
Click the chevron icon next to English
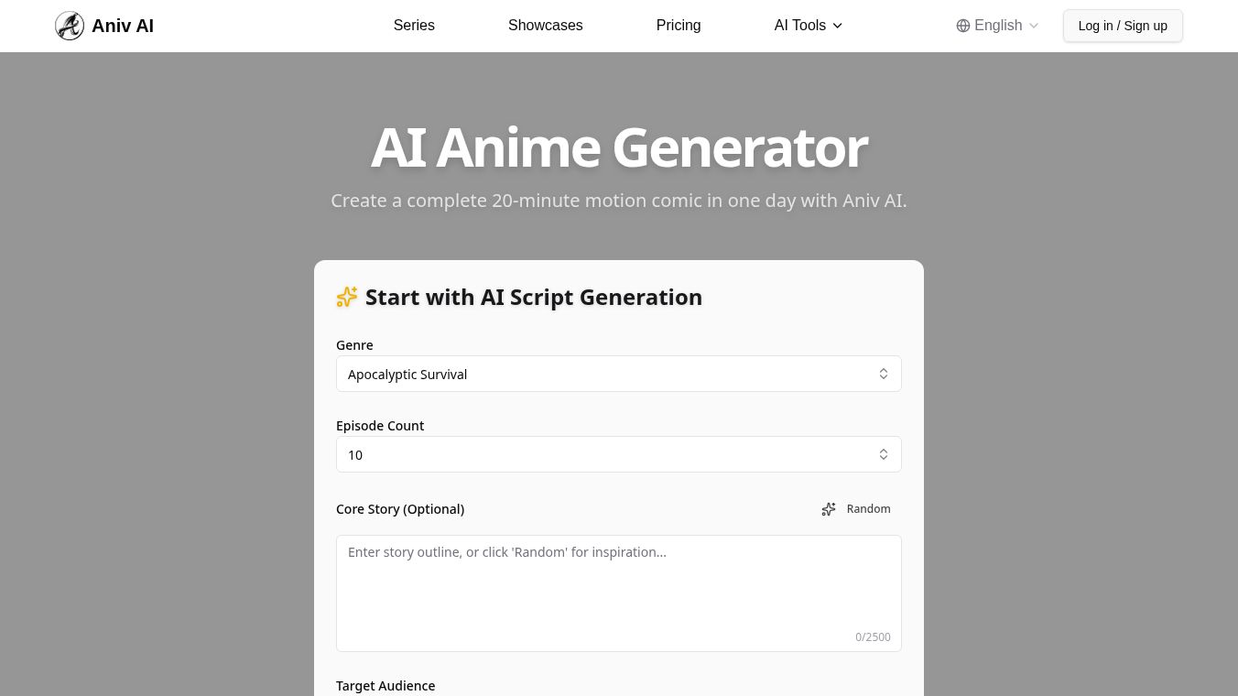[1033, 26]
